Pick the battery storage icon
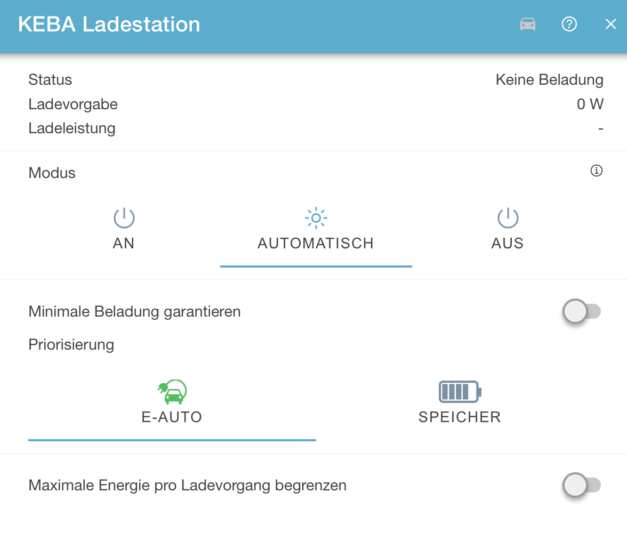Image resolution: width=627 pixels, height=533 pixels. tap(460, 392)
